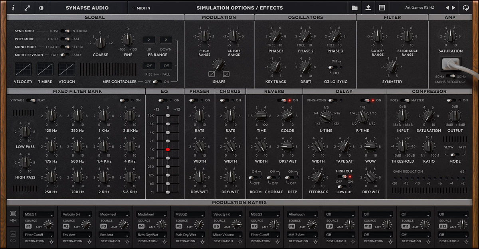The image size is (479, 249).
Task: Click the Coarse tuning knob
Action: click(100, 42)
